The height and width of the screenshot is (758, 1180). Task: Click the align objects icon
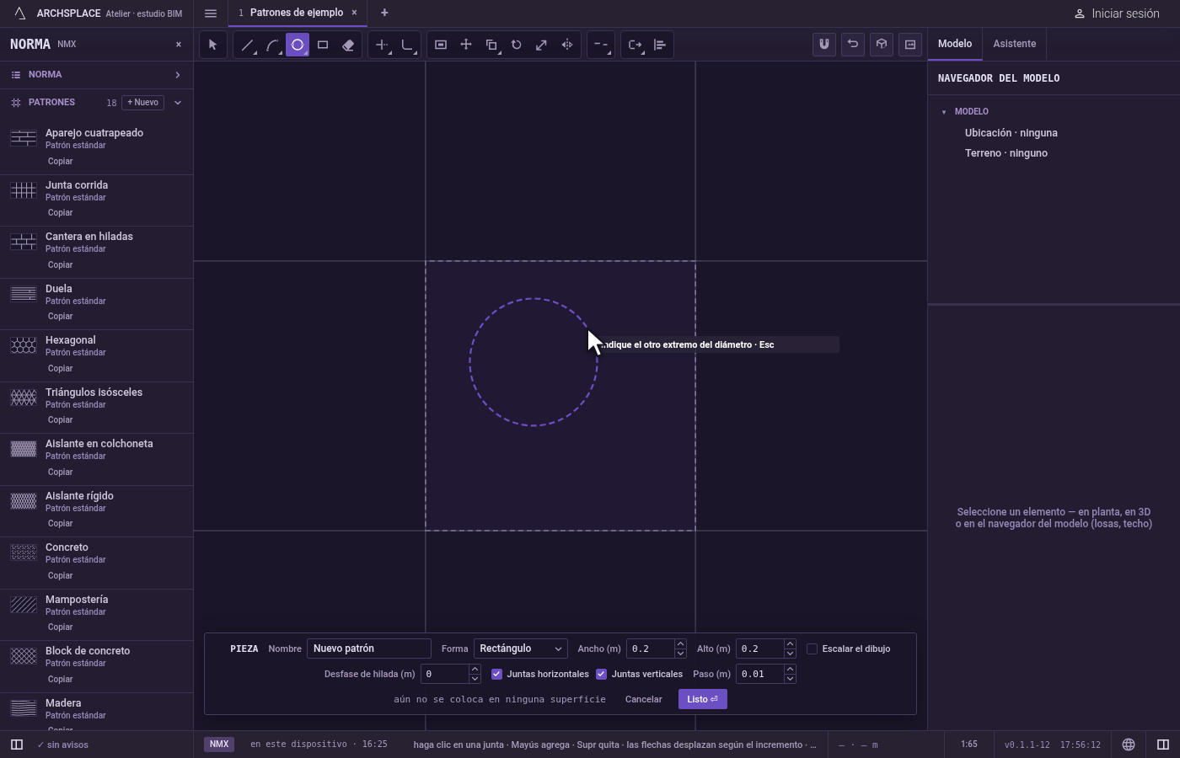click(x=660, y=45)
